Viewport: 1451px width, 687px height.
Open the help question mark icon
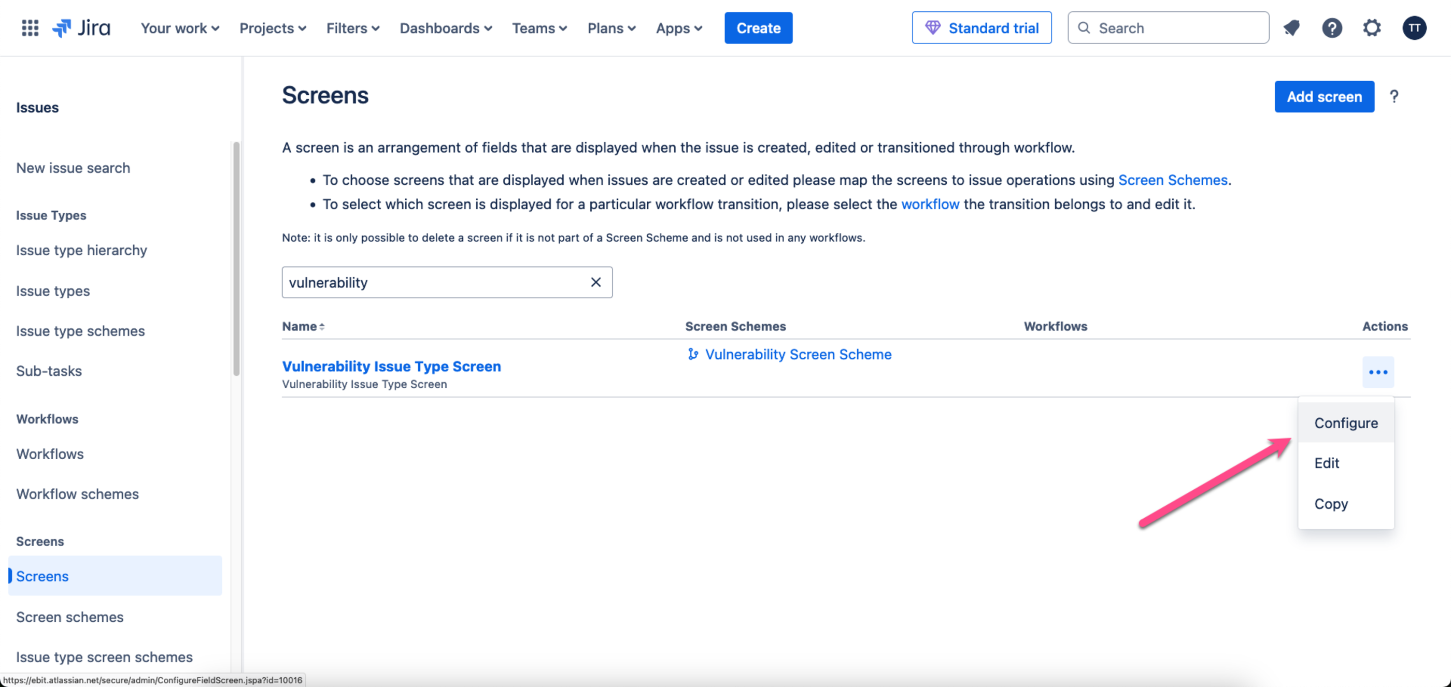coord(1332,27)
